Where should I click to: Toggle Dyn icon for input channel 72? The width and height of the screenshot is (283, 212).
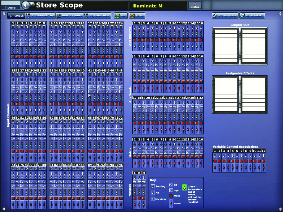(121, 139)
